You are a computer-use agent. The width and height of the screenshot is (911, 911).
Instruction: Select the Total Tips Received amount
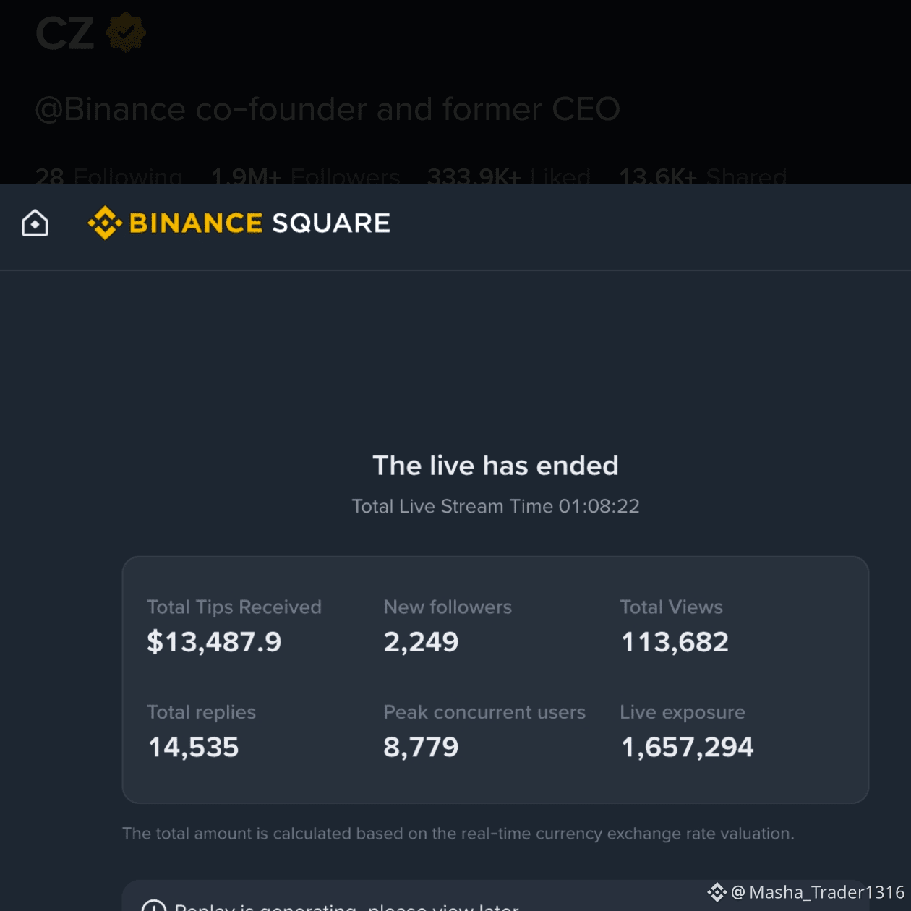tap(214, 642)
